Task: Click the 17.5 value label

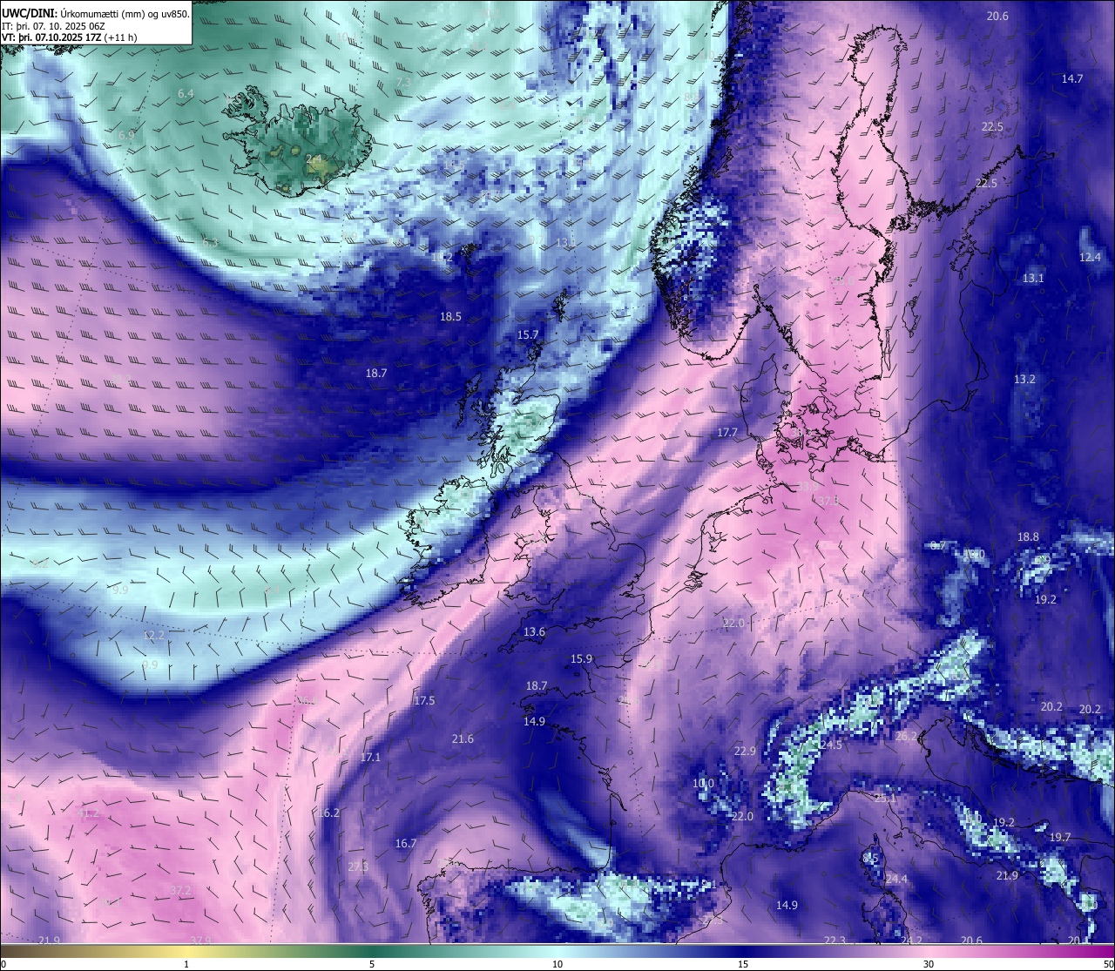Action: (x=424, y=700)
